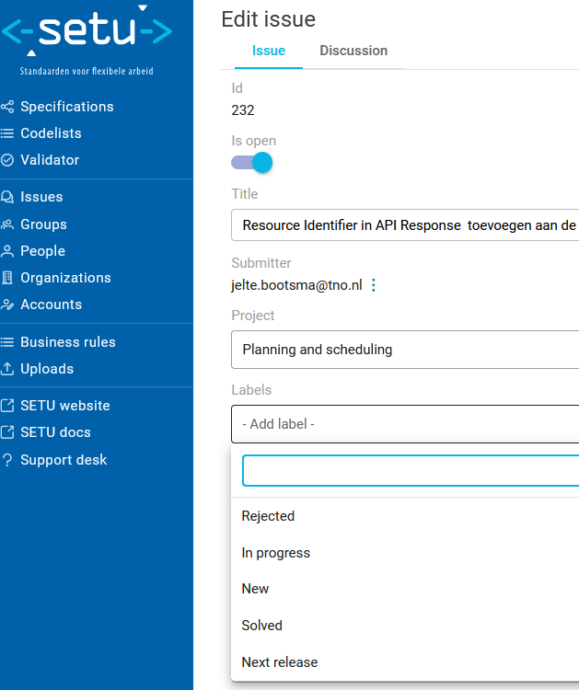Click the SETU docs external link icon
Image resolution: width=579 pixels, height=690 pixels.
(x=7, y=432)
